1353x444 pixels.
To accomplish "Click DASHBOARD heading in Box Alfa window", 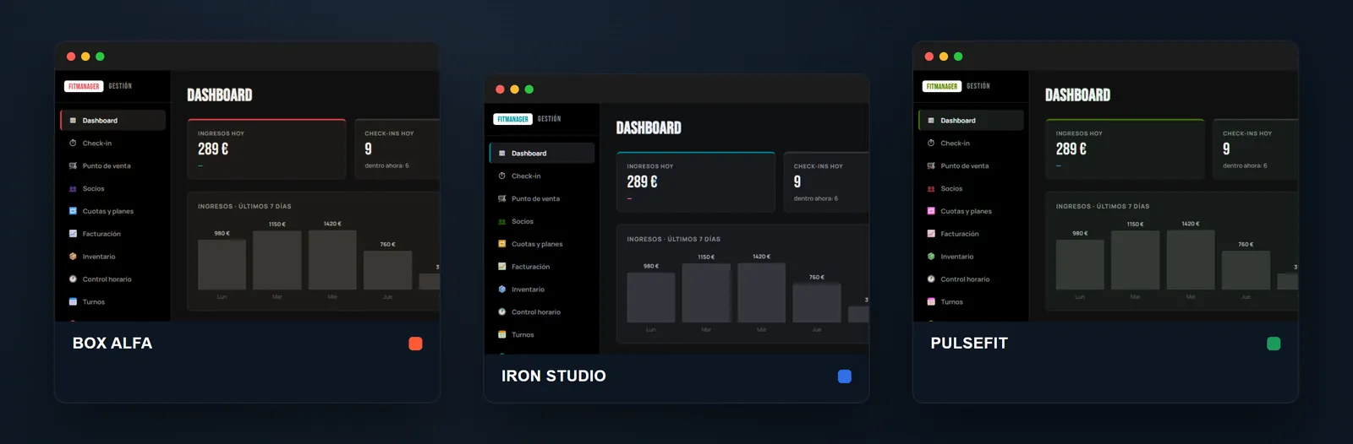I will pyautogui.click(x=220, y=95).
